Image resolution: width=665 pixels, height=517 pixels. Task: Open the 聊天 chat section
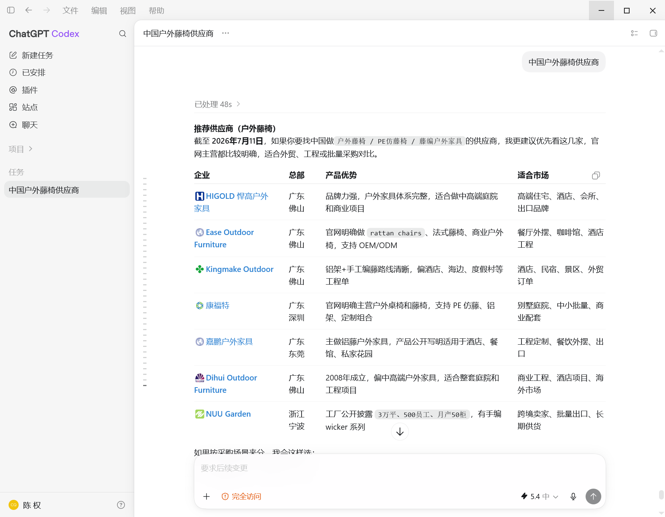tap(67, 125)
